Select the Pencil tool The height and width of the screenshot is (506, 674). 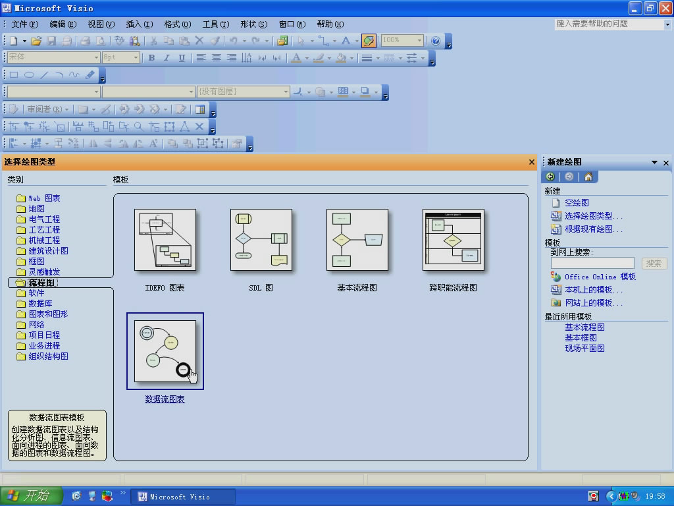point(90,75)
